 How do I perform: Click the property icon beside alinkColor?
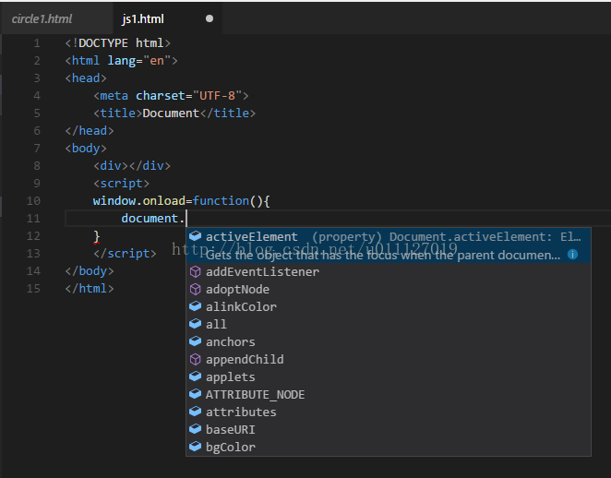[x=195, y=307]
